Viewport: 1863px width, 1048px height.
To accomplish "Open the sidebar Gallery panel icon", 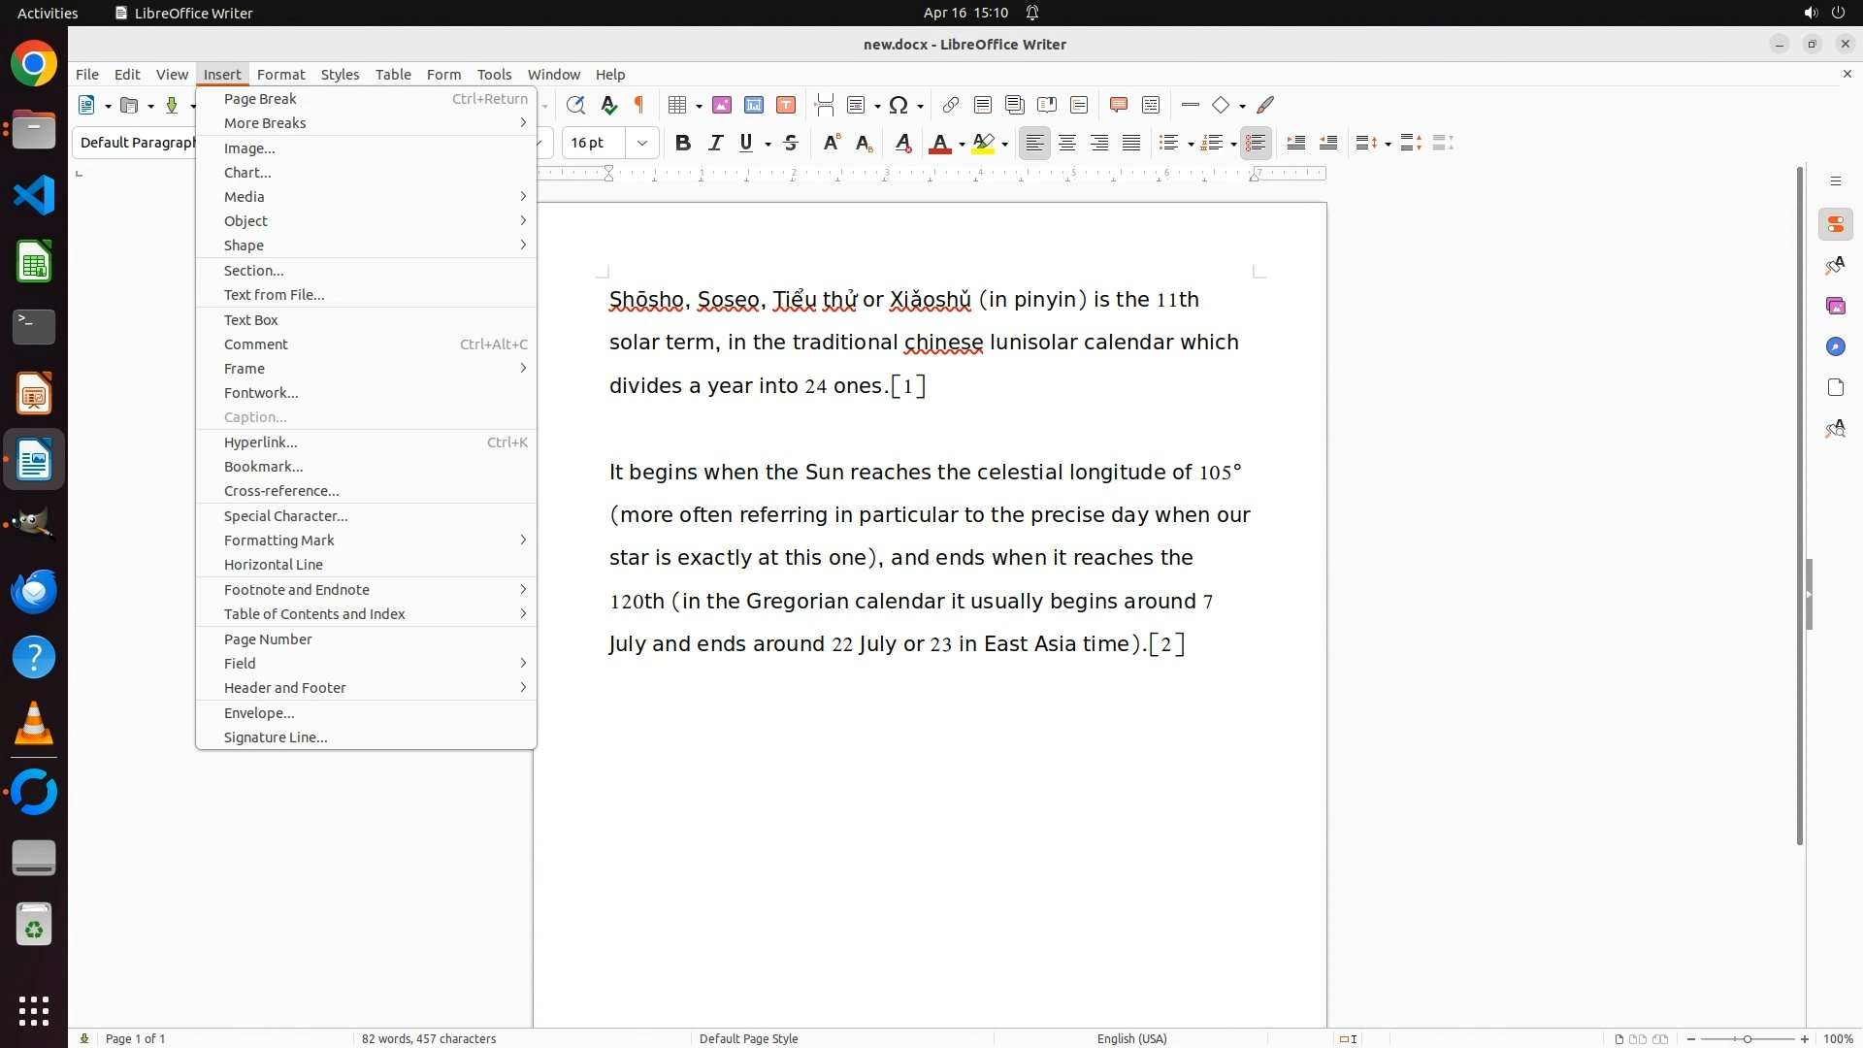I will [1835, 306].
